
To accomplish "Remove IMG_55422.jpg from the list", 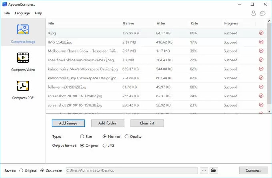I will [261, 42].
